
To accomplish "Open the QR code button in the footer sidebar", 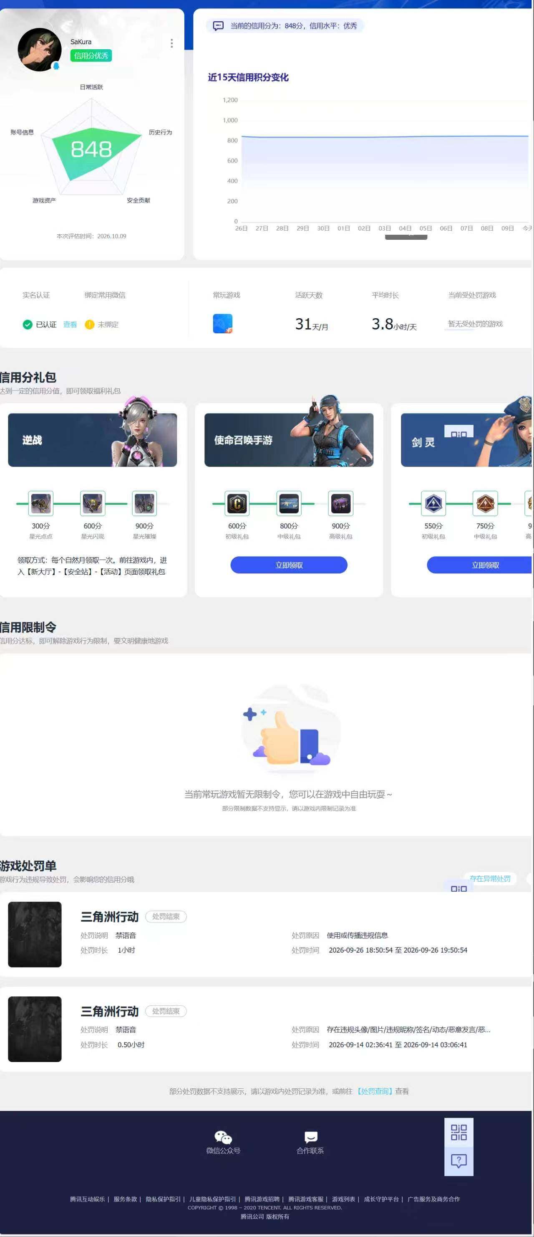I will (x=458, y=1132).
